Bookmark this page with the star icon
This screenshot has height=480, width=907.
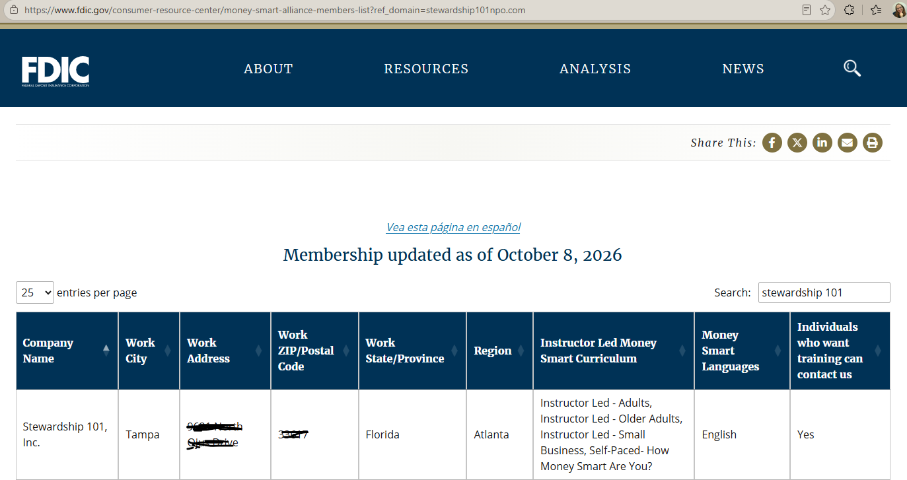click(x=825, y=10)
